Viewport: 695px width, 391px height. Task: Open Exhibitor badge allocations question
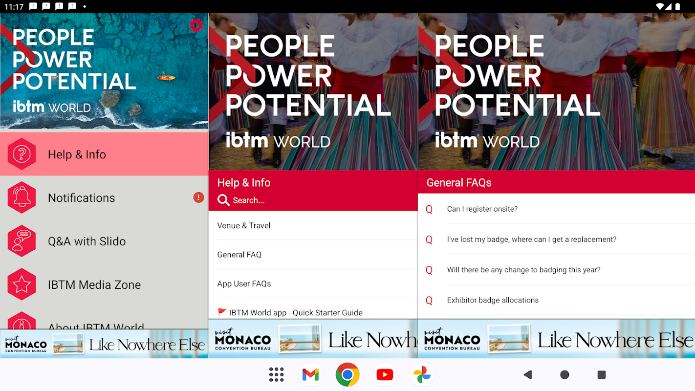(556, 300)
